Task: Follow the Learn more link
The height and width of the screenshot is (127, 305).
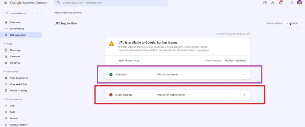Action: 203,50
